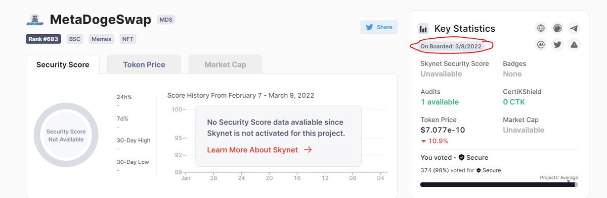Open the CoinGecko gecko icon link
The image size is (607, 198).
(x=557, y=28)
